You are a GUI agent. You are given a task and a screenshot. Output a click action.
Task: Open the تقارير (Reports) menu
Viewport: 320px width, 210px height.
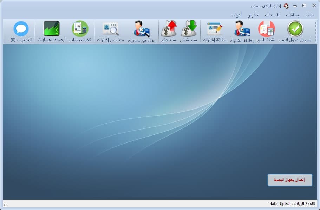coord(253,15)
